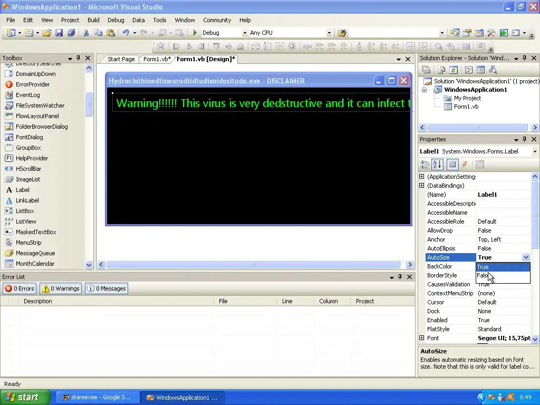Click View Code icon in Solution Explorer
The width and height of the screenshot is (540, 405).
click(468, 70)
